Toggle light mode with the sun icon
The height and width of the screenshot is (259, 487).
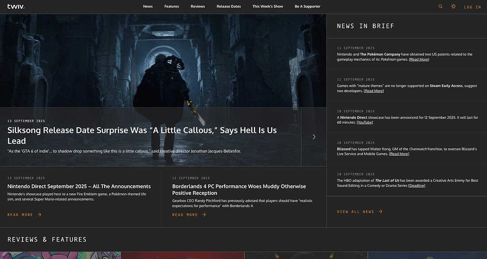point(453,7)
